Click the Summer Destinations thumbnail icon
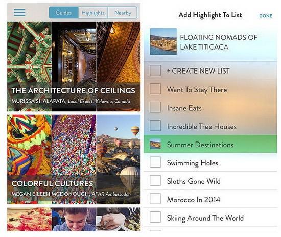 (155, 144)
